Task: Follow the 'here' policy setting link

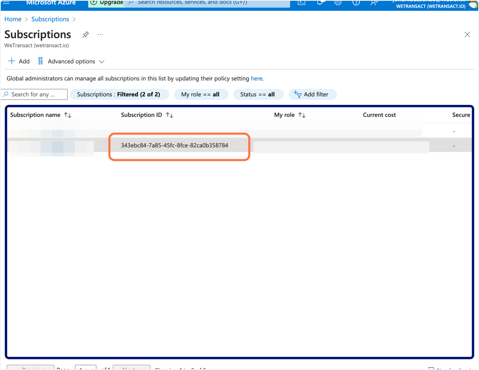Action: [x=257, y=79]
